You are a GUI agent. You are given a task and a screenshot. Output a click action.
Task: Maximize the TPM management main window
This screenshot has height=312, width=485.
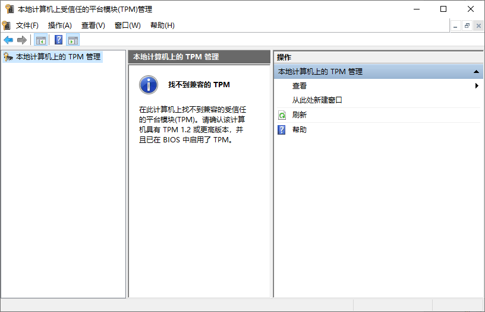(443, 9)
